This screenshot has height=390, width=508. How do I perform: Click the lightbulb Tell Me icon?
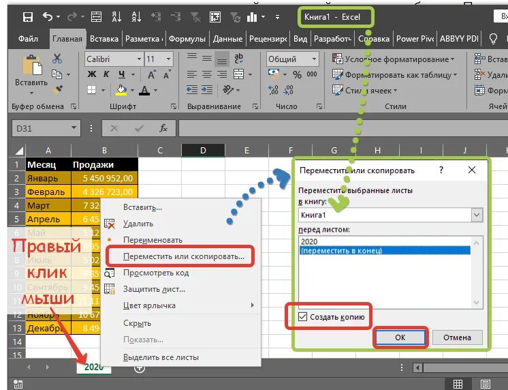(x=493, y=39)
